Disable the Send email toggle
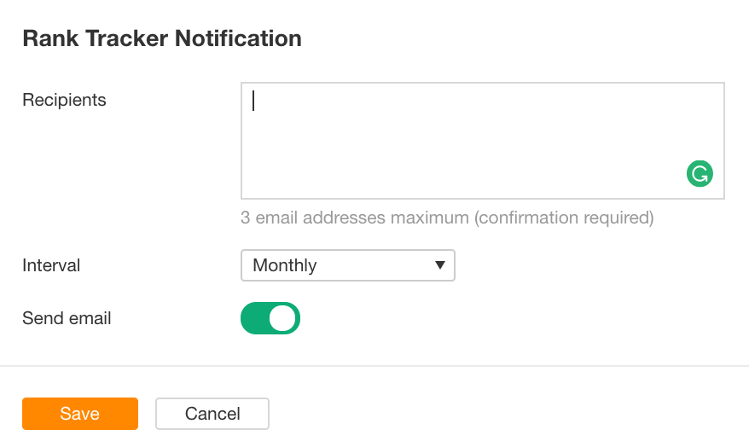 pos(270,318)
